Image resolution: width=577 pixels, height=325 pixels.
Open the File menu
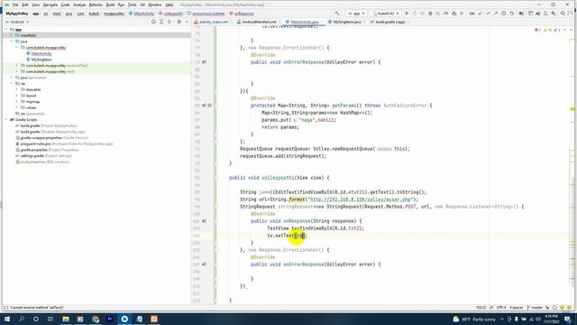[x=15, y=5]
